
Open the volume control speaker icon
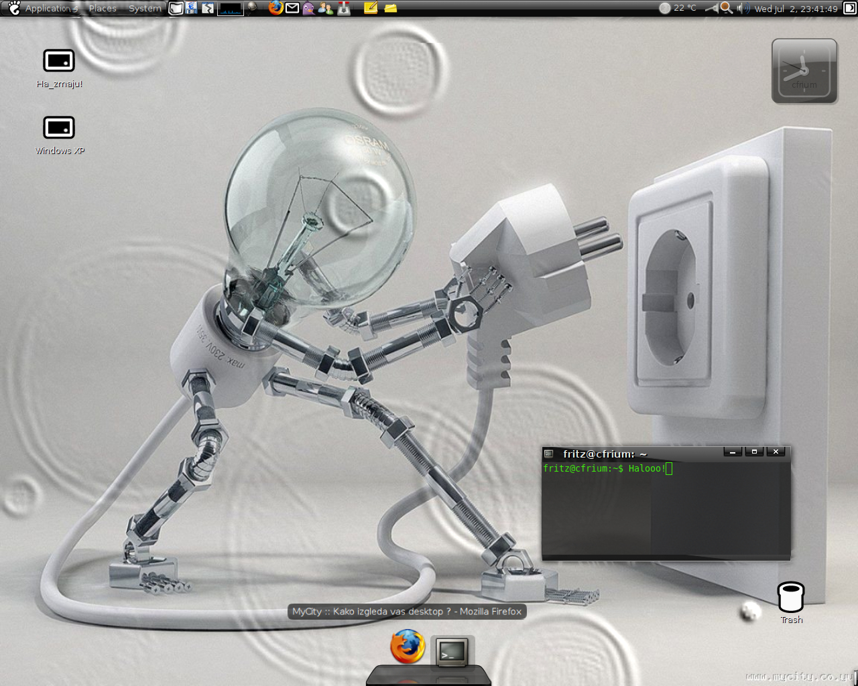[x=743, y=8]
